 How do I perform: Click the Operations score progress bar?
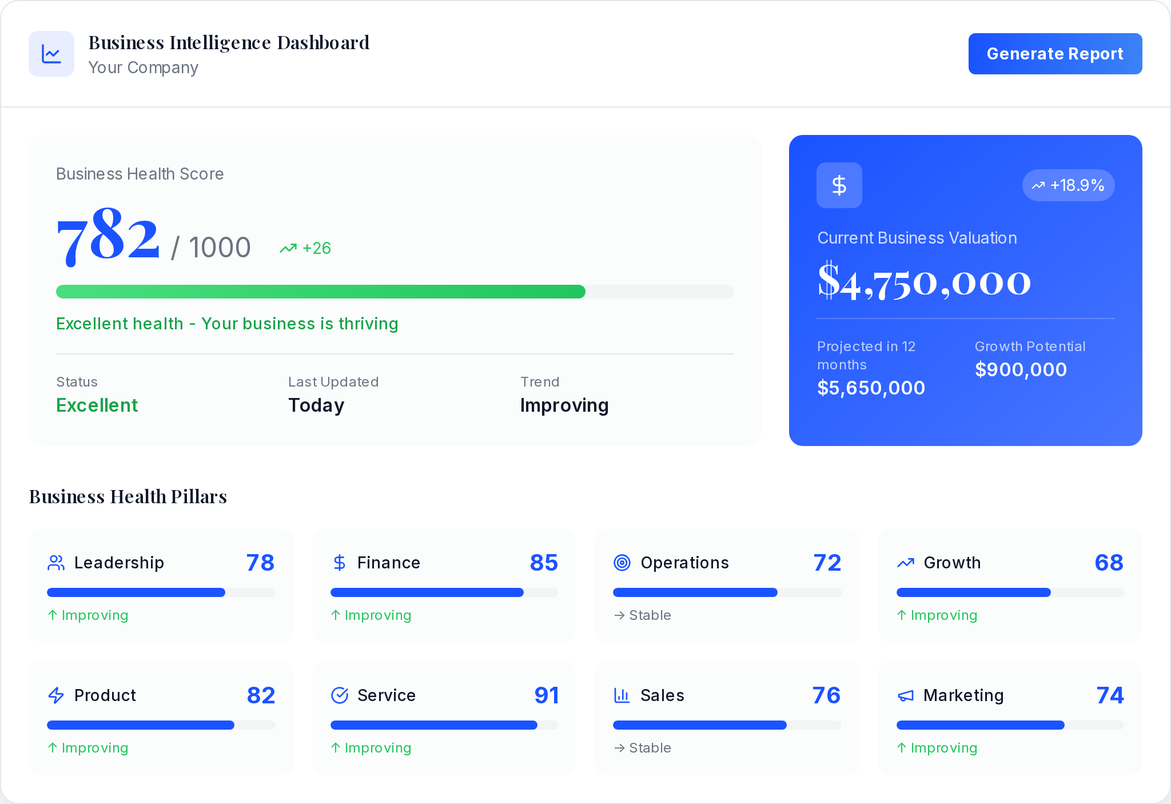pos(727,592)
